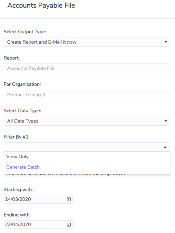The width and height of the screenshot is (175, 233).
Task: Click the Select Data Type caret arrow
Action: (x=166, y=121)
